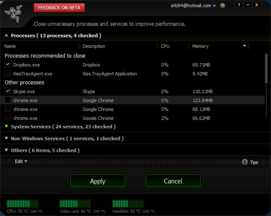Minimize the window with the dash button

click(x=248, y=5)
